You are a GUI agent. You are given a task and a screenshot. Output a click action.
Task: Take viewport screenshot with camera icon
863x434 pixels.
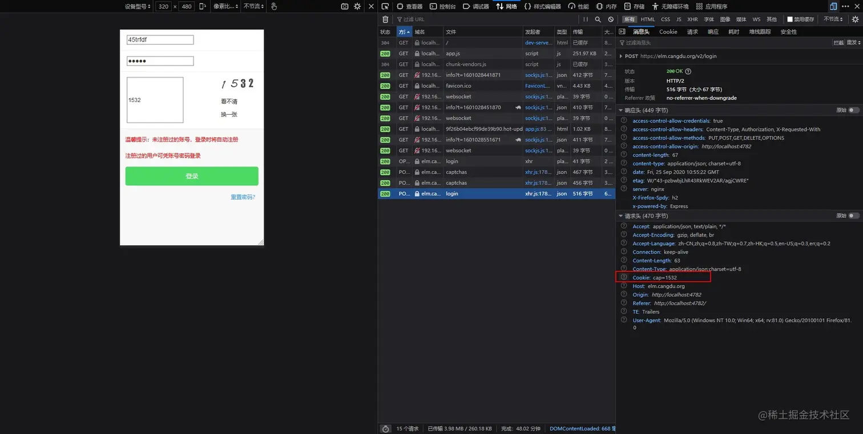click(344, 6)
